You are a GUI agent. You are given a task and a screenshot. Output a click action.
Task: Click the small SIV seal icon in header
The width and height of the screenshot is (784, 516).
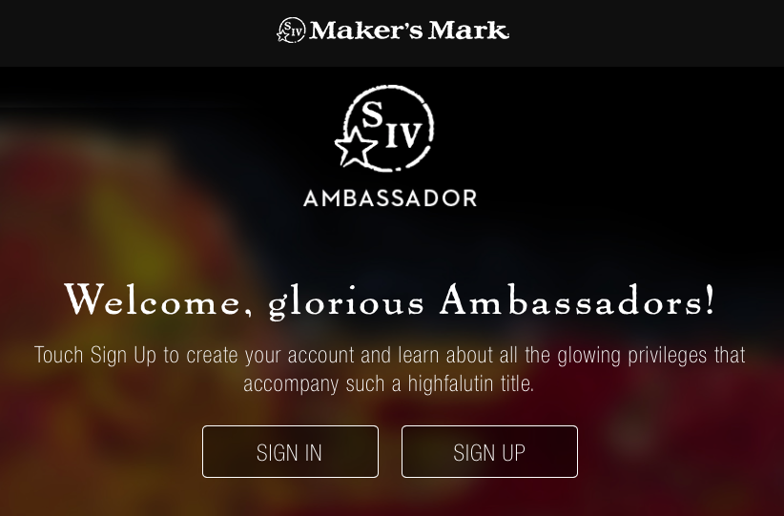point(291,30)
